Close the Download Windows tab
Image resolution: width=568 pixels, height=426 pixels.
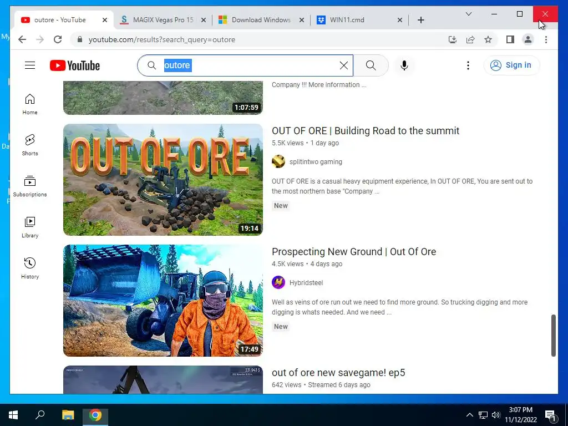[301, 20]
